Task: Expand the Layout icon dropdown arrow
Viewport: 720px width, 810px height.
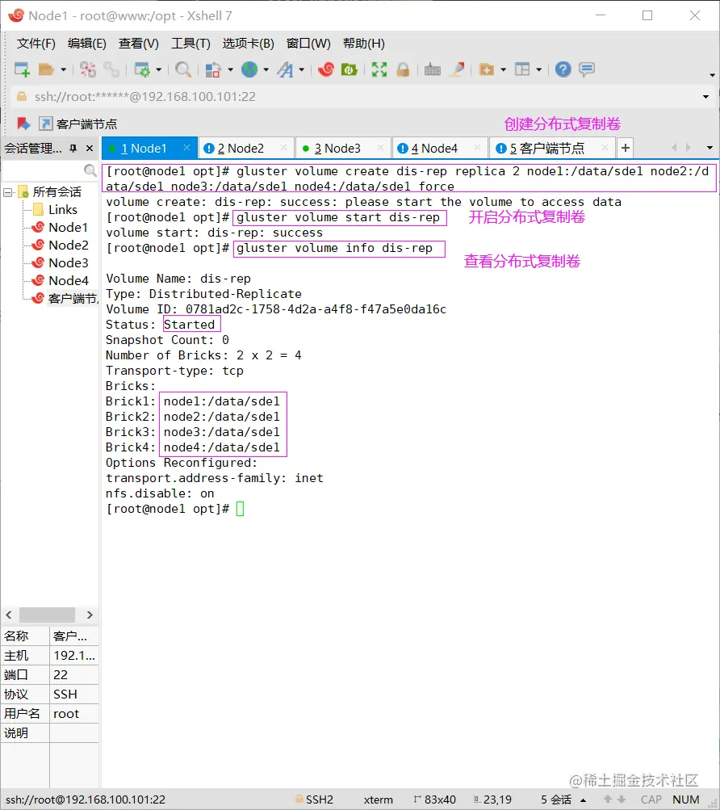Action: click(538, 69)
